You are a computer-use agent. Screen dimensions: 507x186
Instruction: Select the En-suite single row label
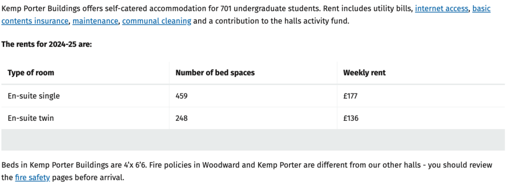[34, 96]
